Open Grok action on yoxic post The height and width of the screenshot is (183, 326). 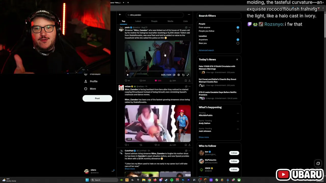[x=186, y=27]
